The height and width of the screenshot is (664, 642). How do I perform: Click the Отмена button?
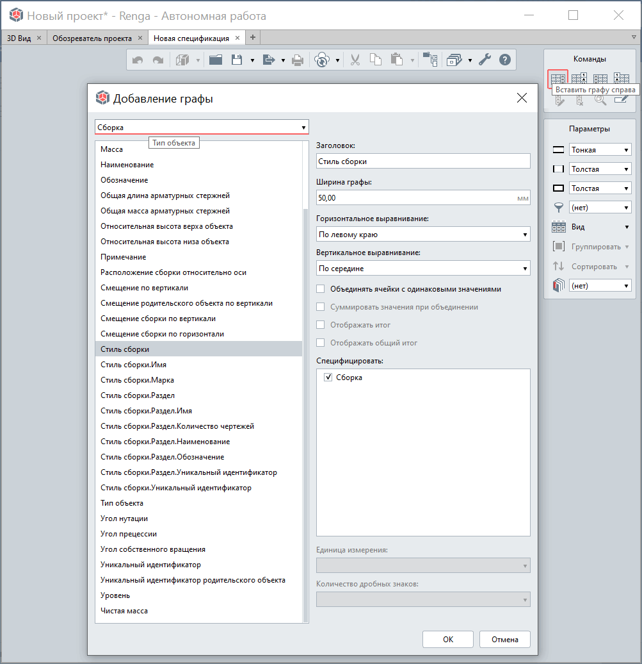(x=505, y=640)
